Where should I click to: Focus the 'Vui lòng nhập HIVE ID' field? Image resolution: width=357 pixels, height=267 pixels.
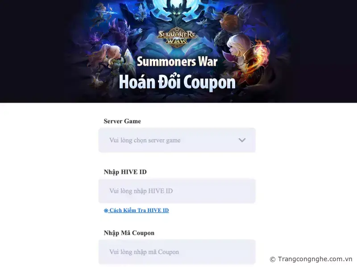tap(177, 191)
